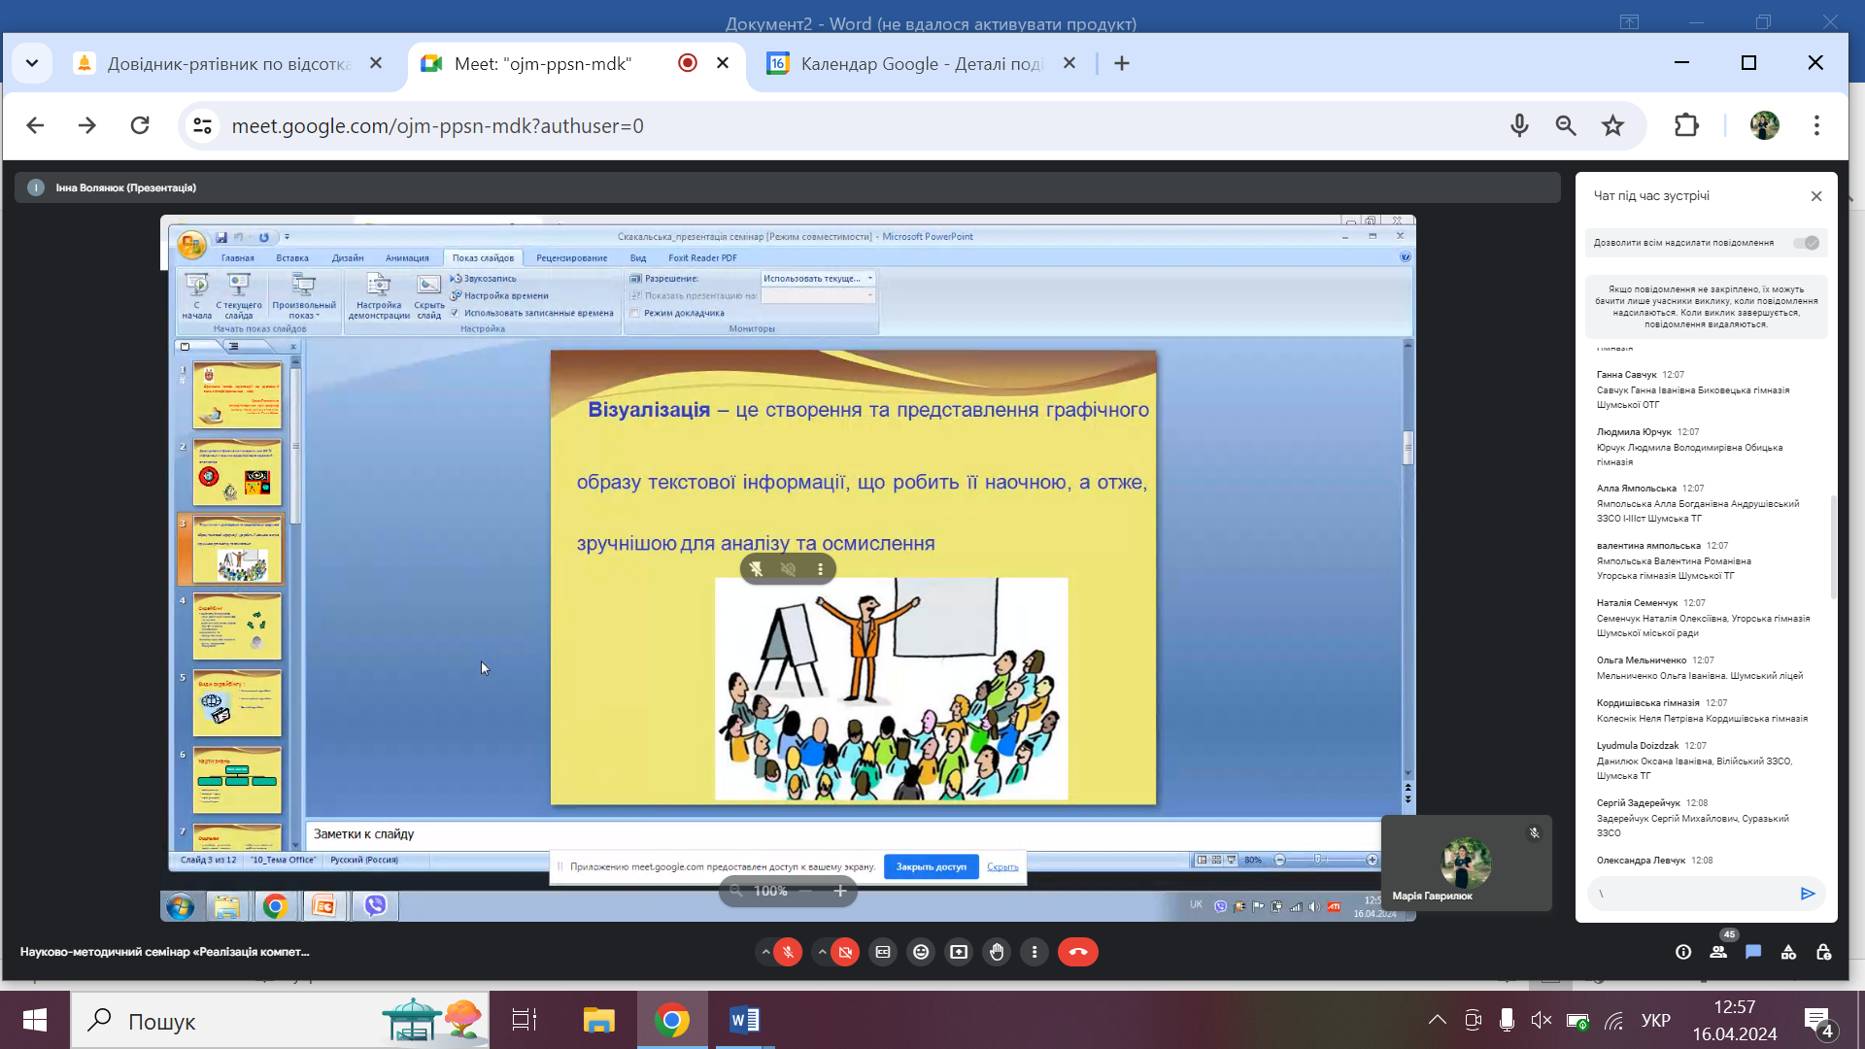The height and width of the screenshot is (1049, 1865).
Task: Show participants list with 45 badge
Action: point(1719,951)
